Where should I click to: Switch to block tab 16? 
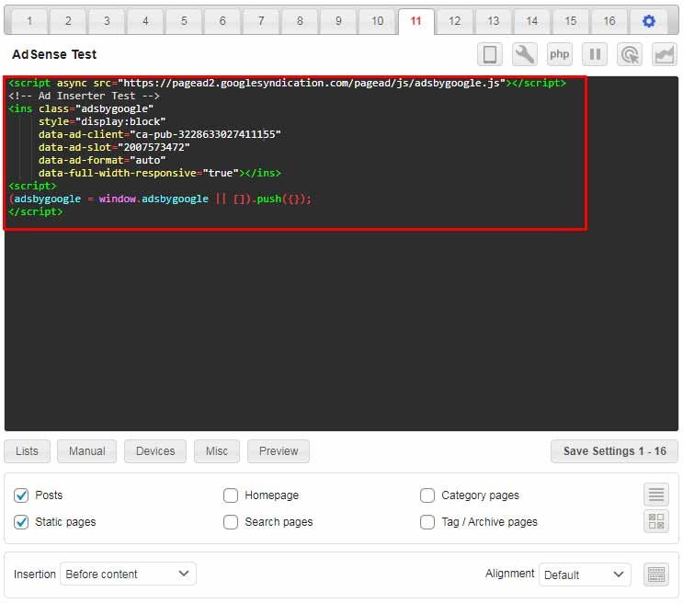[x=609, y=21]
